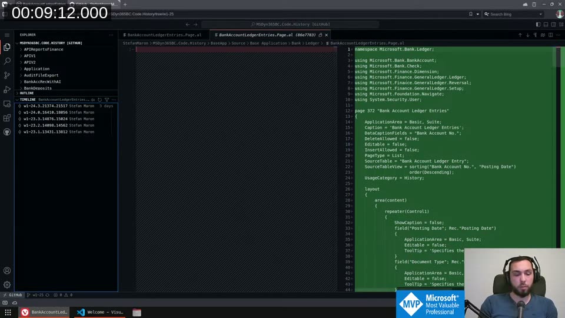The image size is (565, 318).
Task: Open the Search Bing dropdown arrow
Action: tap(540, 14)
